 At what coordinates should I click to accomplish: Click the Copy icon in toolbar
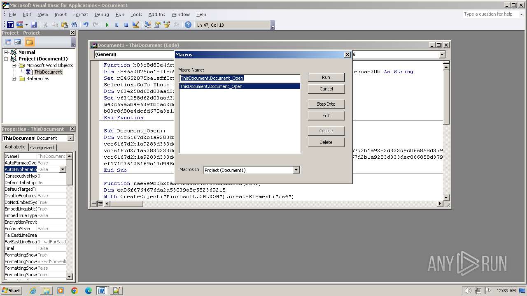tap(55, 25)
